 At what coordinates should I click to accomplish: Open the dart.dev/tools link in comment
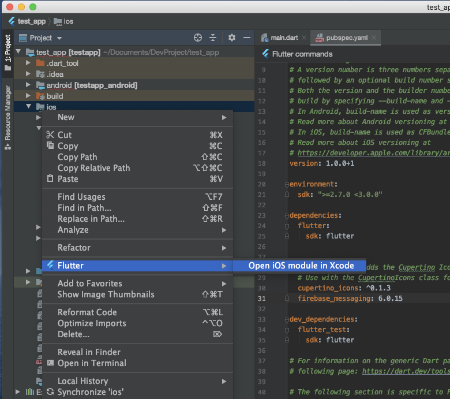(x=406, y=371)
